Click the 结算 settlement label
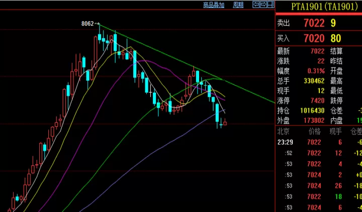Screen dimensions: 362x212 (x=336, y=51)
